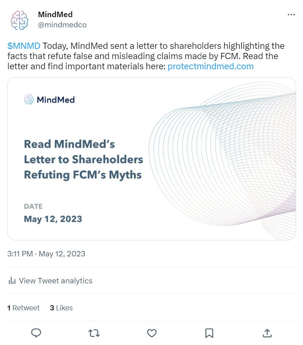Screen dimensions: 303x345
Task: Click the May 12, 2023 date in card
Action: [x=53, y=219]
